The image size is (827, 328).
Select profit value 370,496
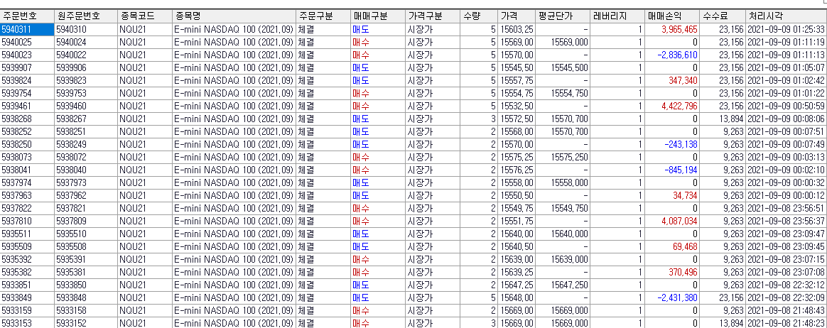pos(672,272)
